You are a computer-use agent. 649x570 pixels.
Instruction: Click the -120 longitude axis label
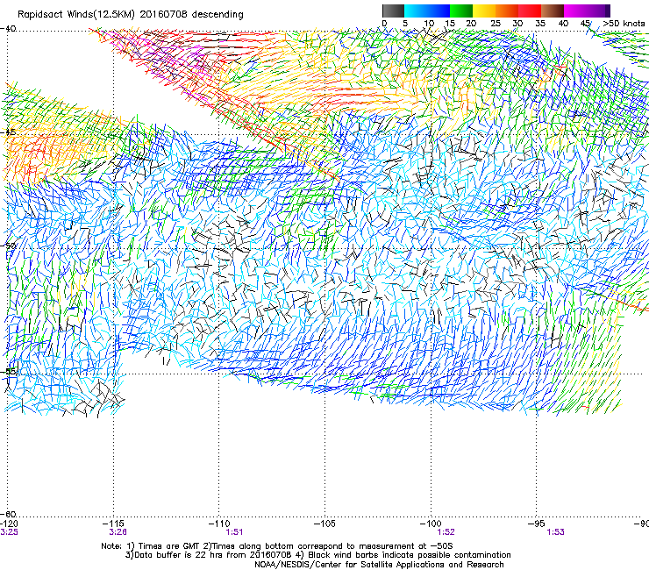tap(8, 524)
